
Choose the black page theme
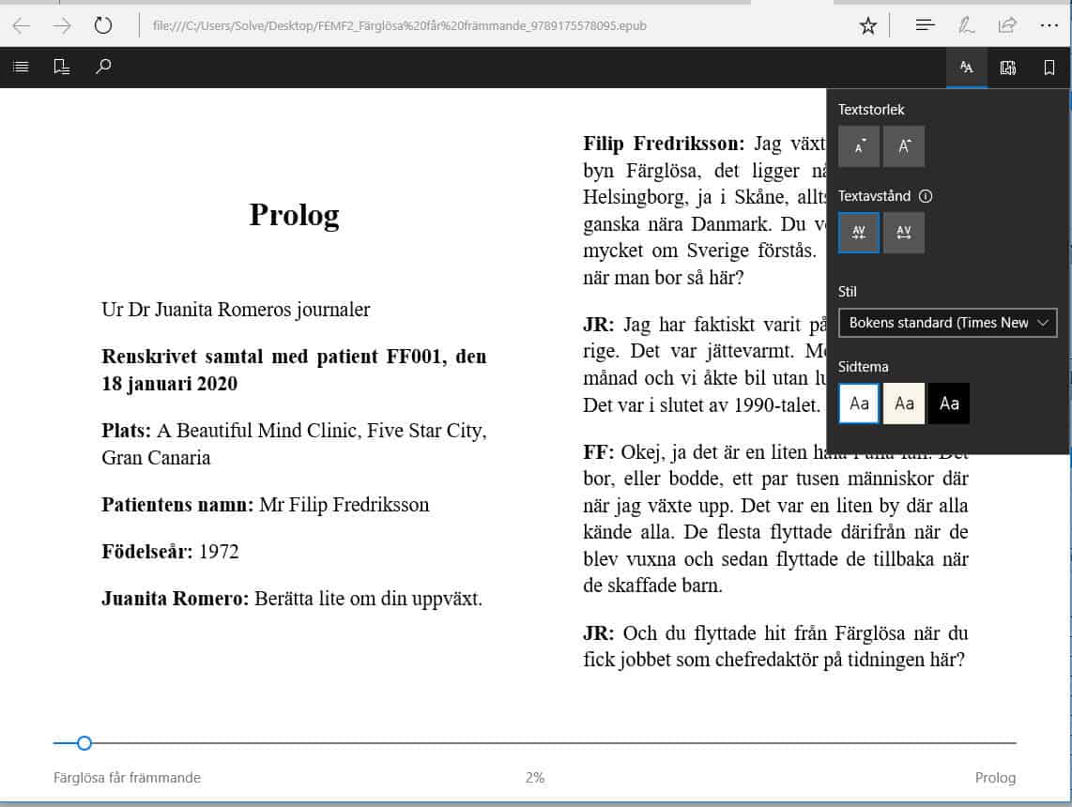(949, 403)
